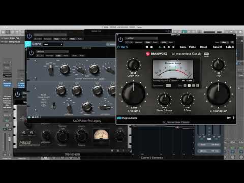Click bold Paste beside Reset in bx_masterdesk toolbar
The height and width of the screenshot is (183, 244).
point(192,47)
